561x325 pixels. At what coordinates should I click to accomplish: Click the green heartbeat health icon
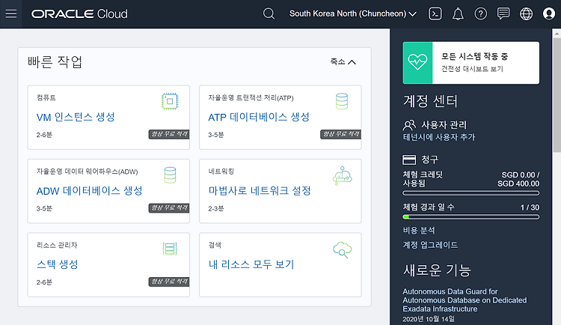(x=417, y=63)
